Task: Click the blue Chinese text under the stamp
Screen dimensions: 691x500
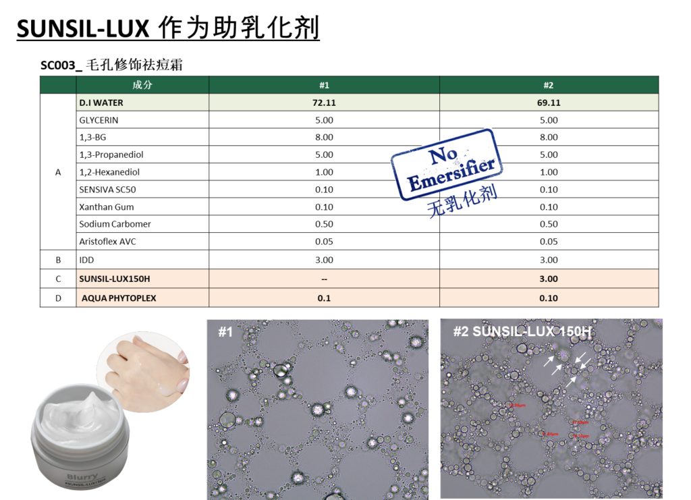Action: (463, 201)
